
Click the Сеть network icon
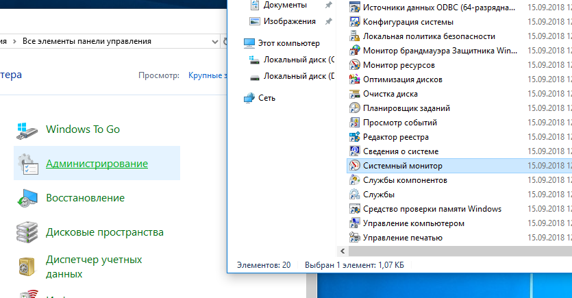click(249, 98)
